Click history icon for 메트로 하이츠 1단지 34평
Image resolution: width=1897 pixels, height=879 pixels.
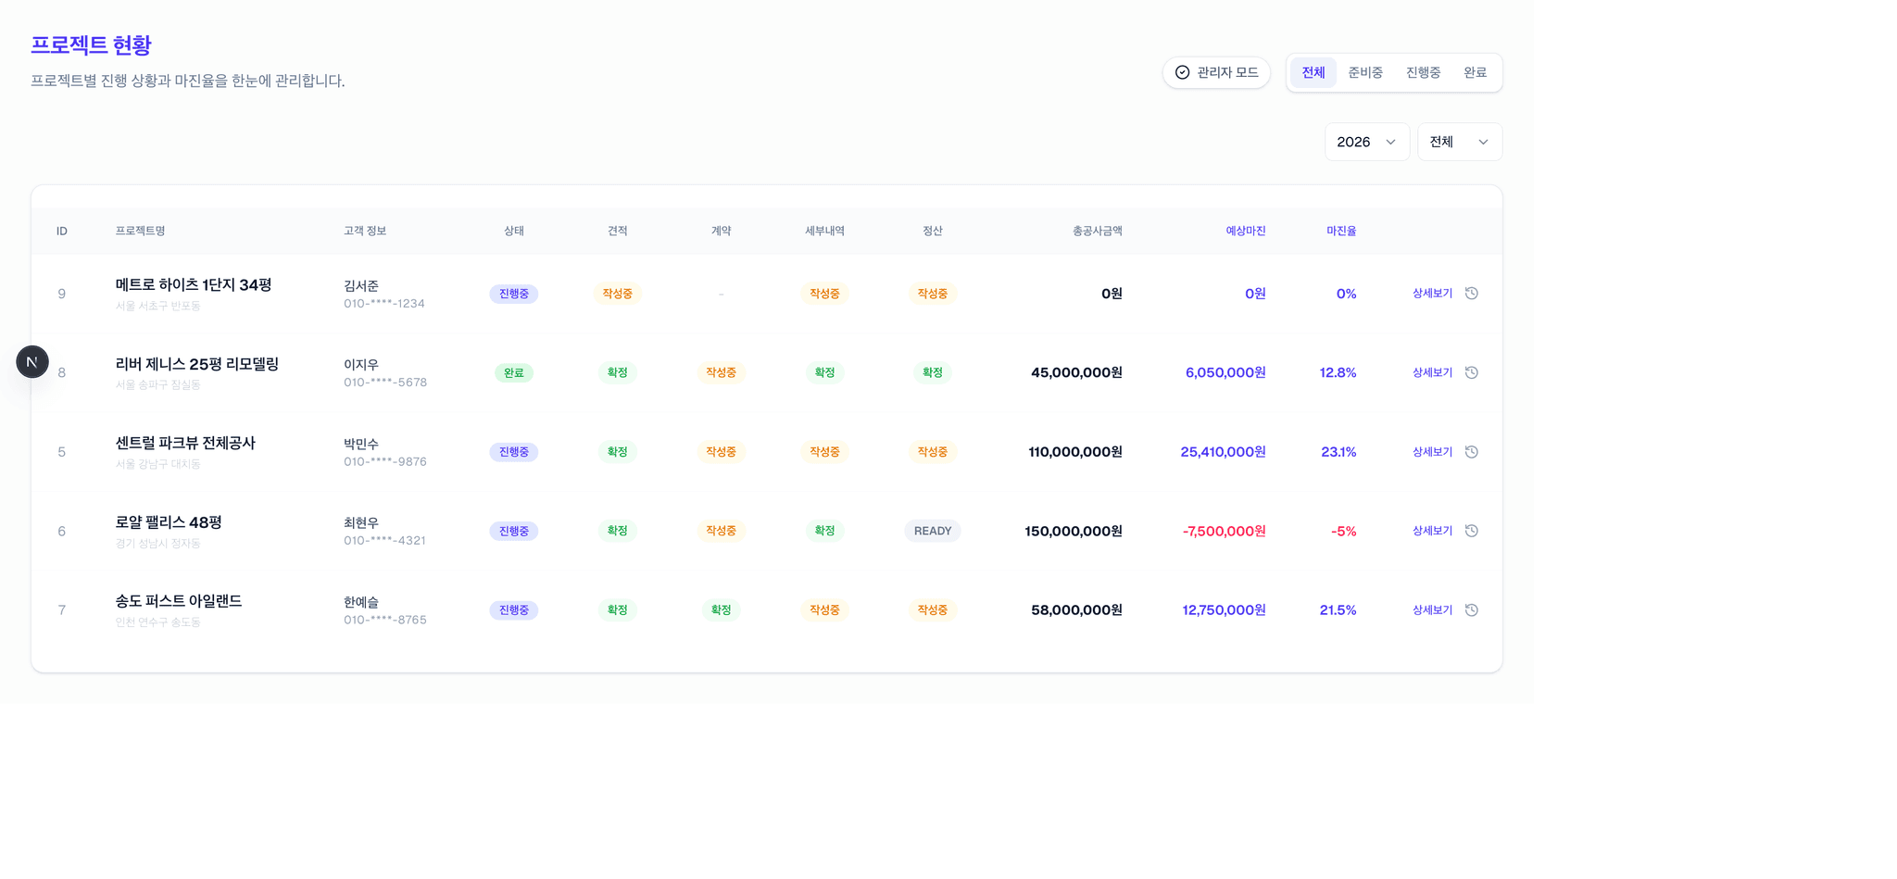tap(1471, 294)
